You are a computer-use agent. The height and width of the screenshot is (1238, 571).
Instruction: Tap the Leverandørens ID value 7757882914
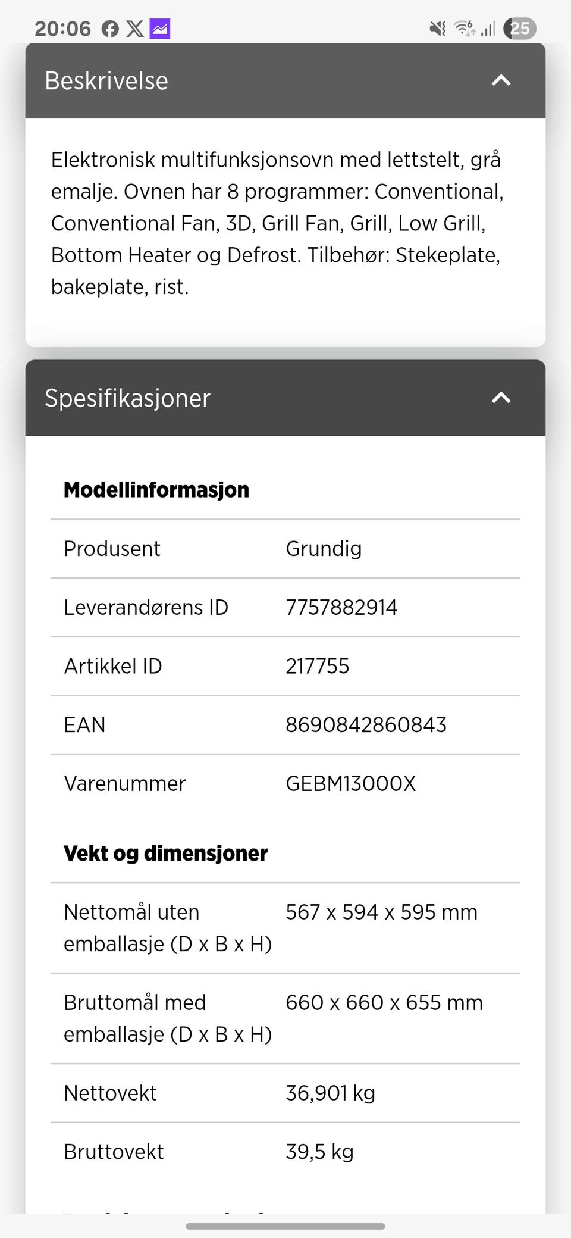pos(341,608)
